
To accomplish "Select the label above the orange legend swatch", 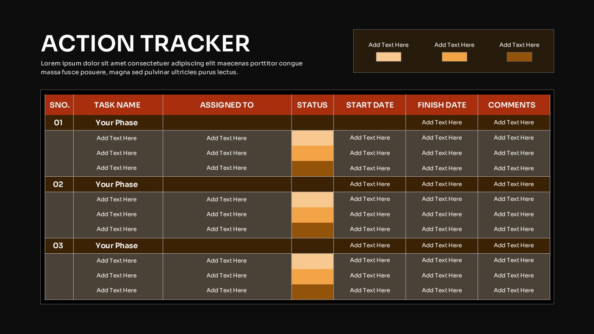I will (454, 45).
